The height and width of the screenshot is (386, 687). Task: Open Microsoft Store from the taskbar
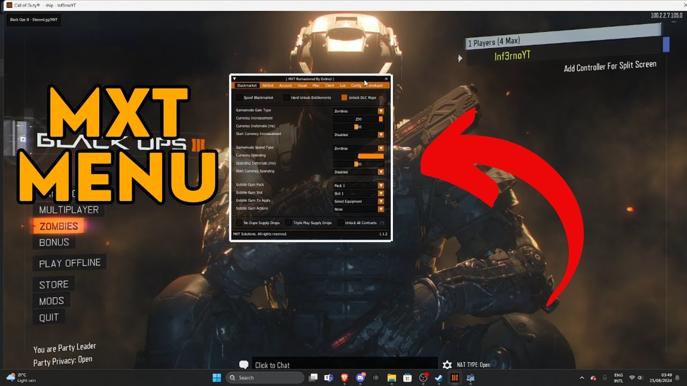click(x=407, y=377)
